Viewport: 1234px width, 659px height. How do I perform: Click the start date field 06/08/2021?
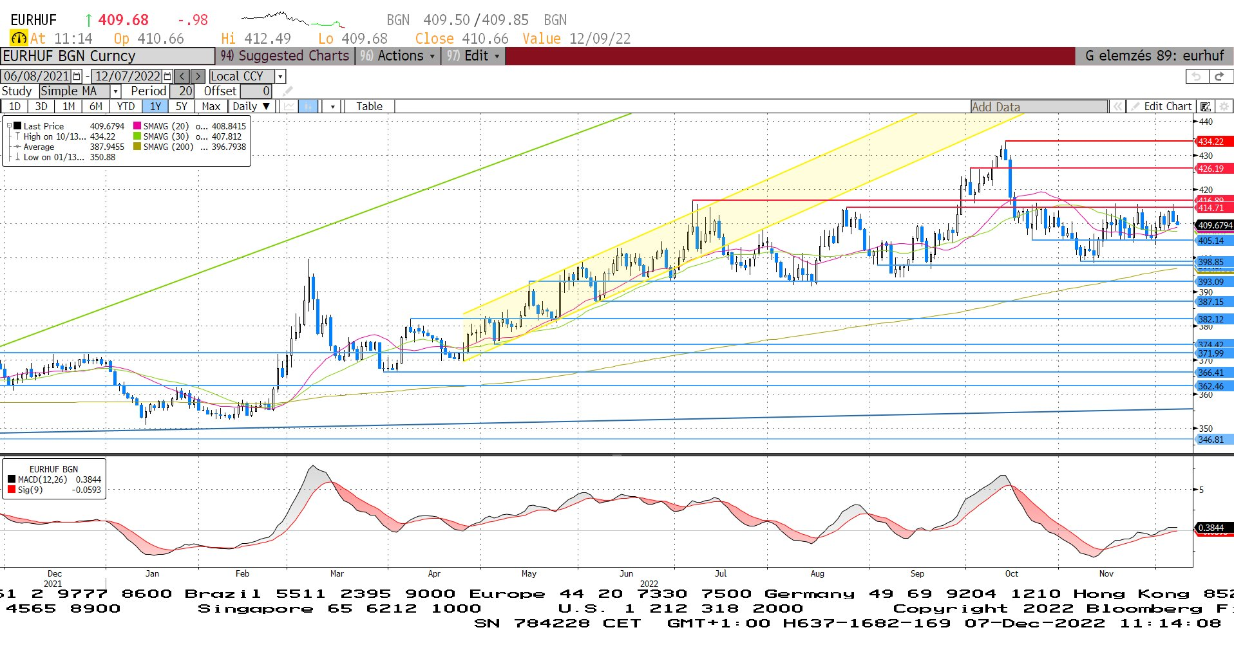pyautogui.click(x=37, y=76)
